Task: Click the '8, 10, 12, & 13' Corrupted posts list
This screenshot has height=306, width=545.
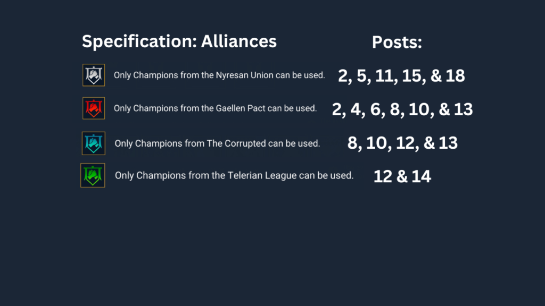Action: [x=402, y=143]
